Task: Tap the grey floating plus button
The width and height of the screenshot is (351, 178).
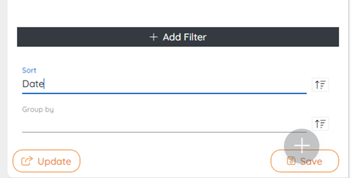Action: [x=302, y=146]
